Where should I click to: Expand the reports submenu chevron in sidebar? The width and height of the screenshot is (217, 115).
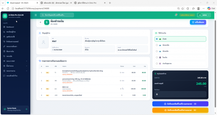tap(27, 71)
